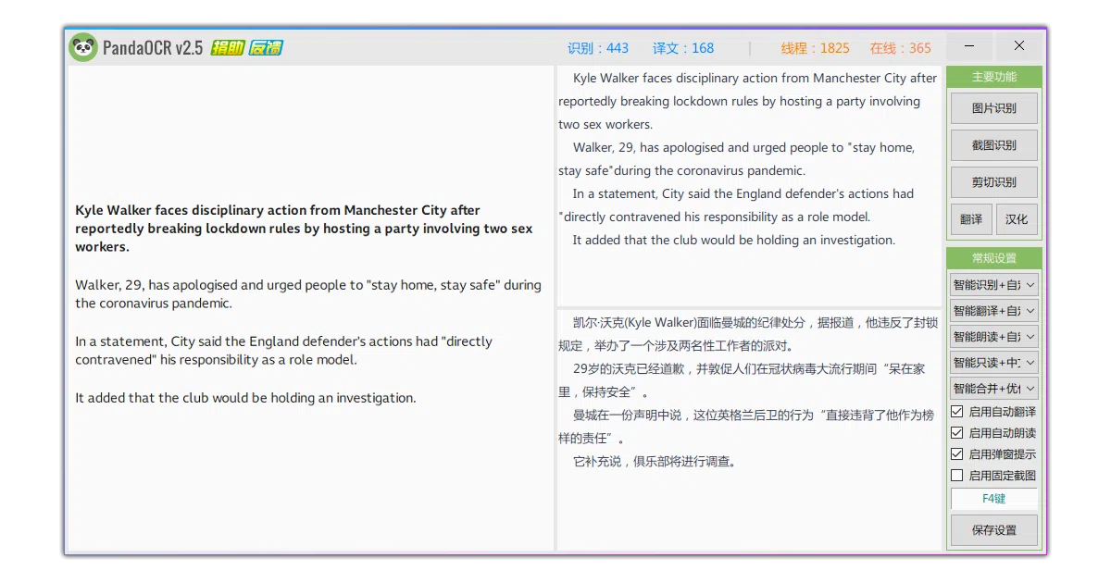Click the panda logo icon
This screenshot has width=1111, height=583.
83,47
